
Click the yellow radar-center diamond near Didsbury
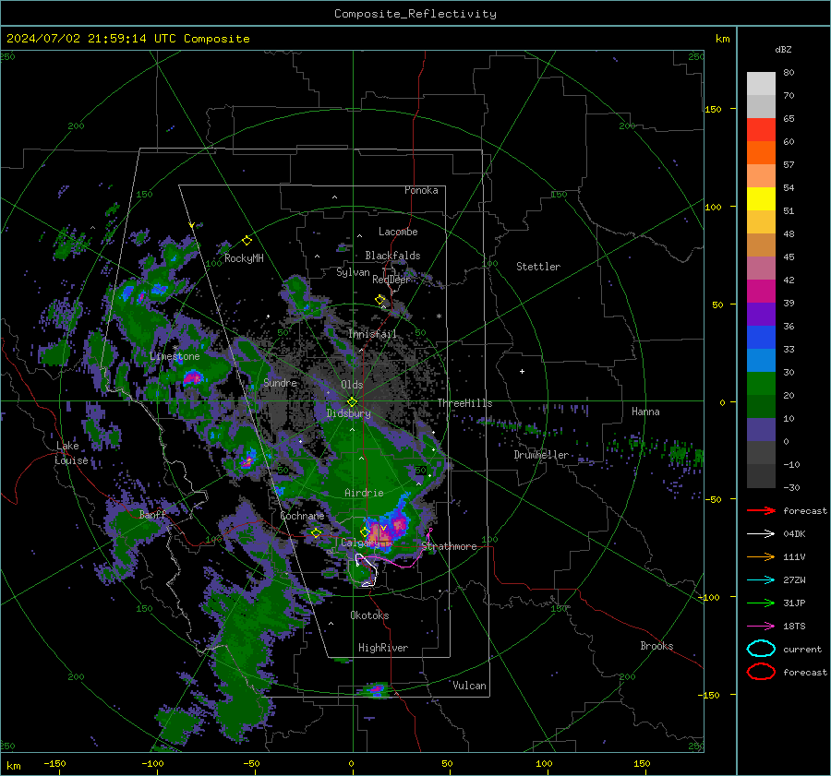click(x=353, y=402)
